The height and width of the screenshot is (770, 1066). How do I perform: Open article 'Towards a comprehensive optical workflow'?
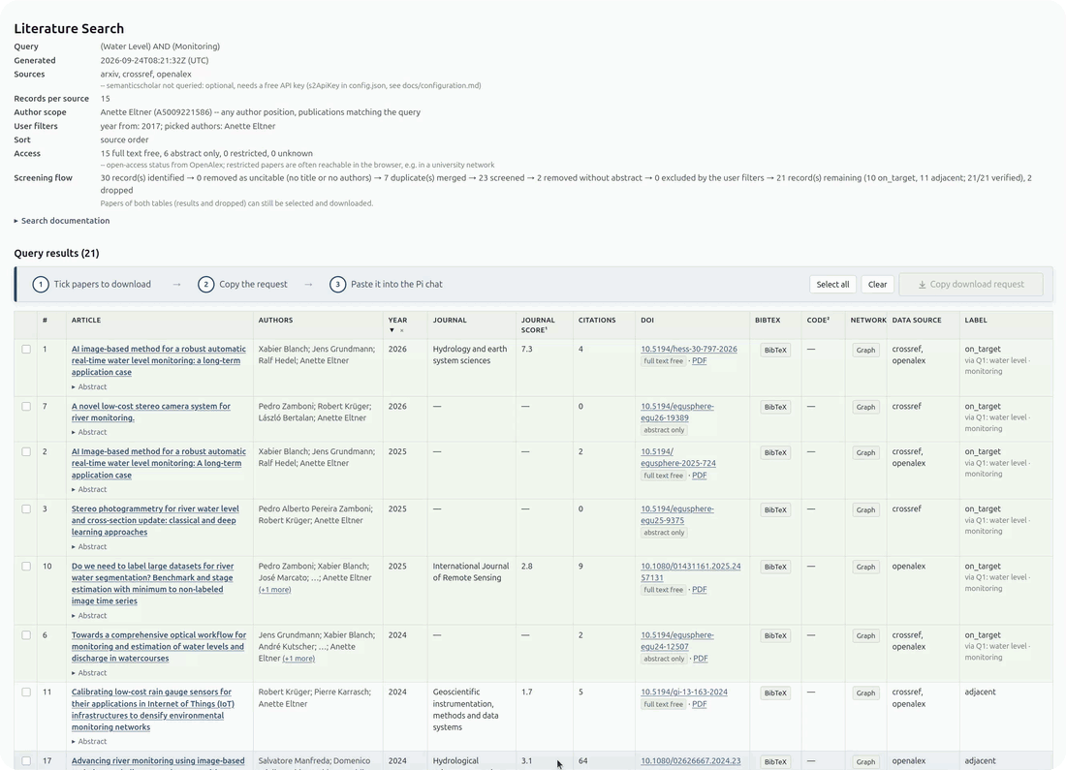click(x=158, y=647)
